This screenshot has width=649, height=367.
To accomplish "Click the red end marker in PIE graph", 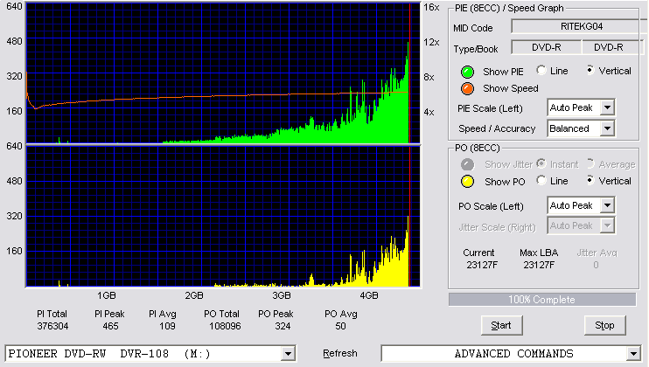I will (409, 73).
